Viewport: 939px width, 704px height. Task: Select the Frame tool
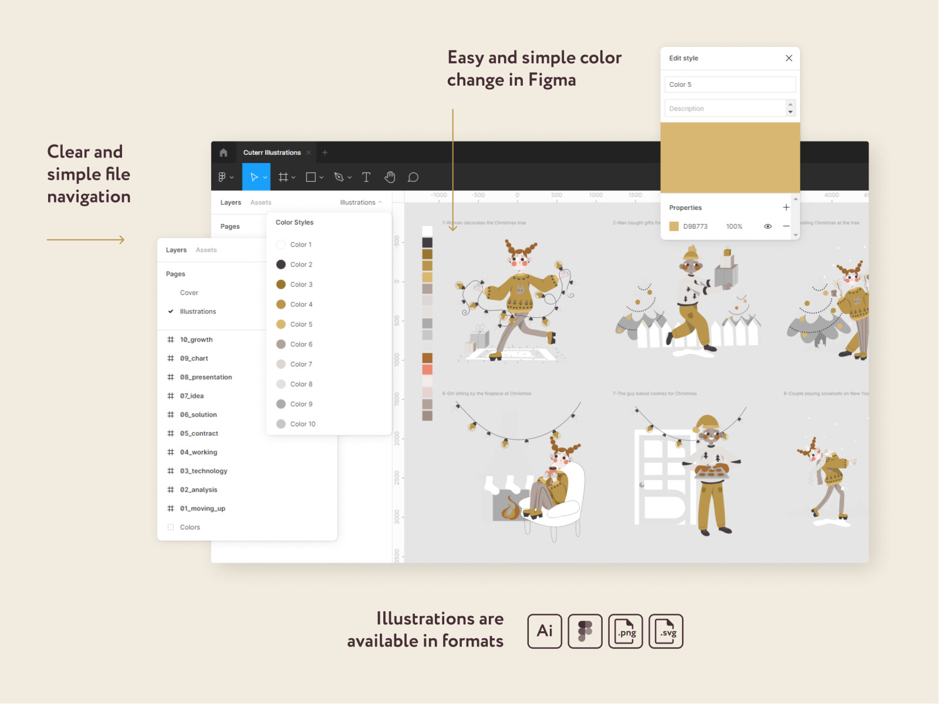283,177
